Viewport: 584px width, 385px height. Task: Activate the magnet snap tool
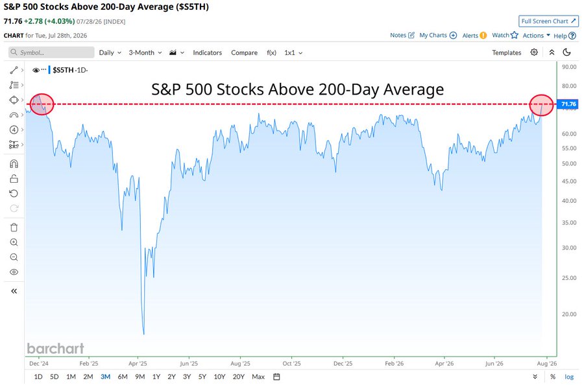tap(14, 164)
